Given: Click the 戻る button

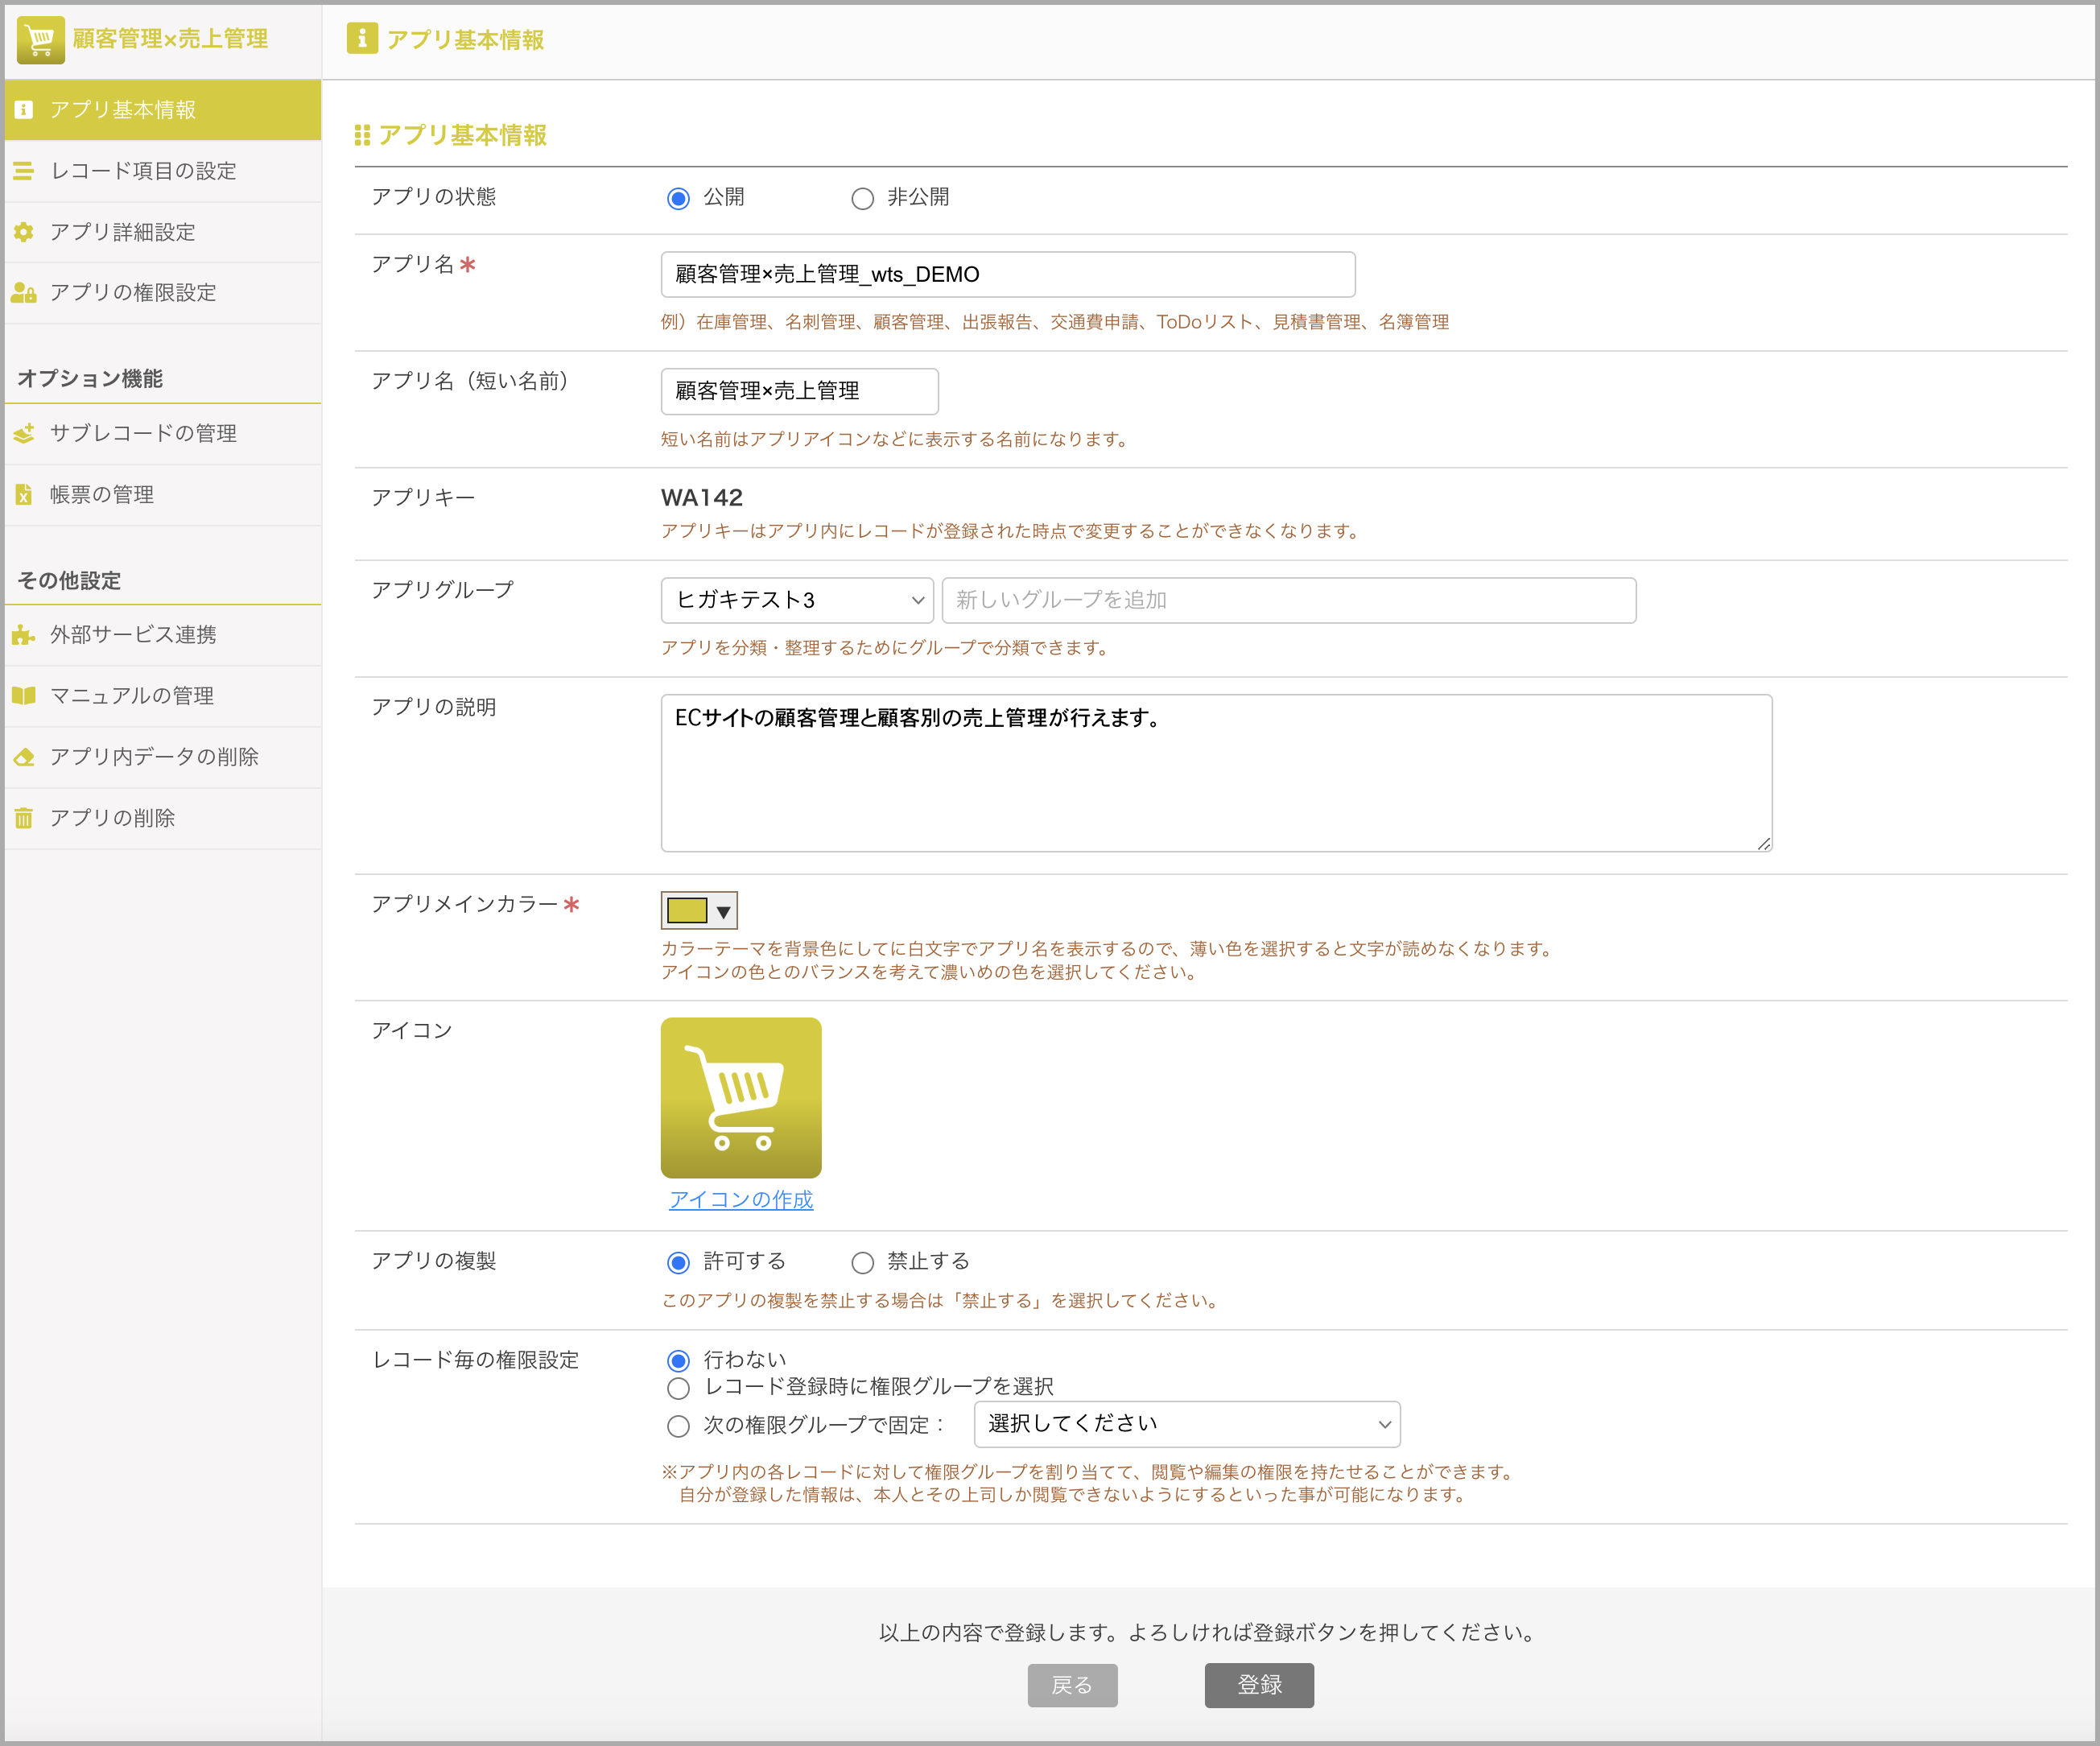Looking at the screenshot, I should (x=1072, y=1685).
